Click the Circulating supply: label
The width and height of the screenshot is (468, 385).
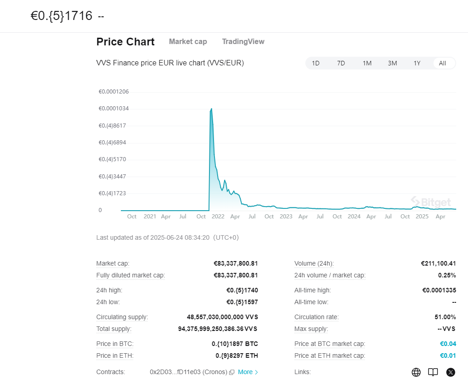122,317
